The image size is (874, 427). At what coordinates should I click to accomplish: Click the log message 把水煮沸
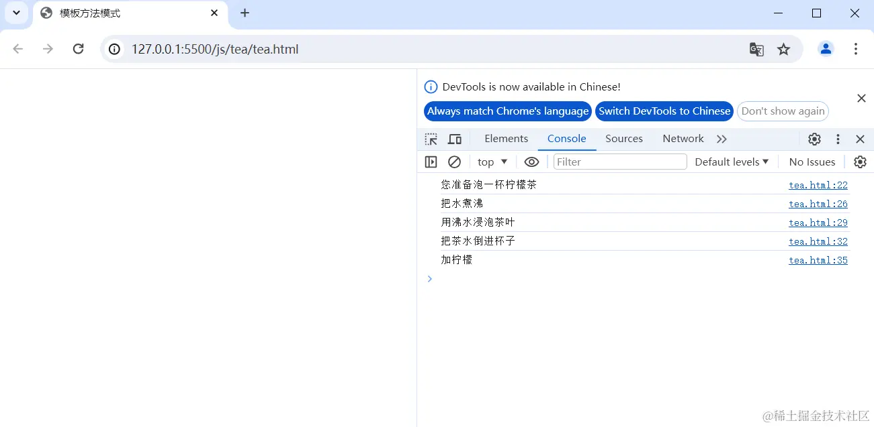click(462, 203)
